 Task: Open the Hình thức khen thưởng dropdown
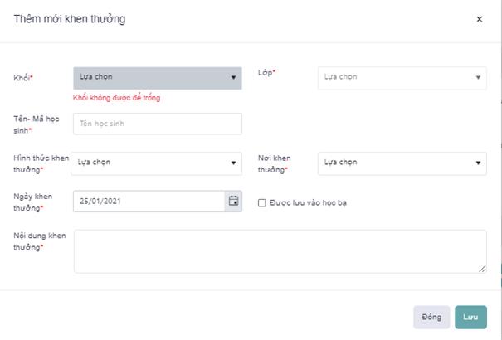(158, 163)
